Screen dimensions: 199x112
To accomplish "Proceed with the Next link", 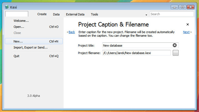I will 187,32.
